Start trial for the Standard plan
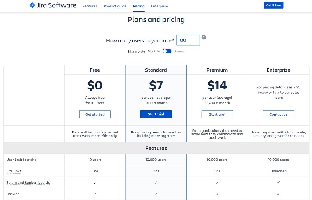Image resolution: width=312 pixels, height=200 pixels. tap(156, 114)
